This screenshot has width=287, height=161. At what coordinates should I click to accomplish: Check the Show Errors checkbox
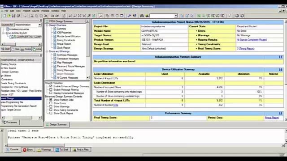point(51,103)
